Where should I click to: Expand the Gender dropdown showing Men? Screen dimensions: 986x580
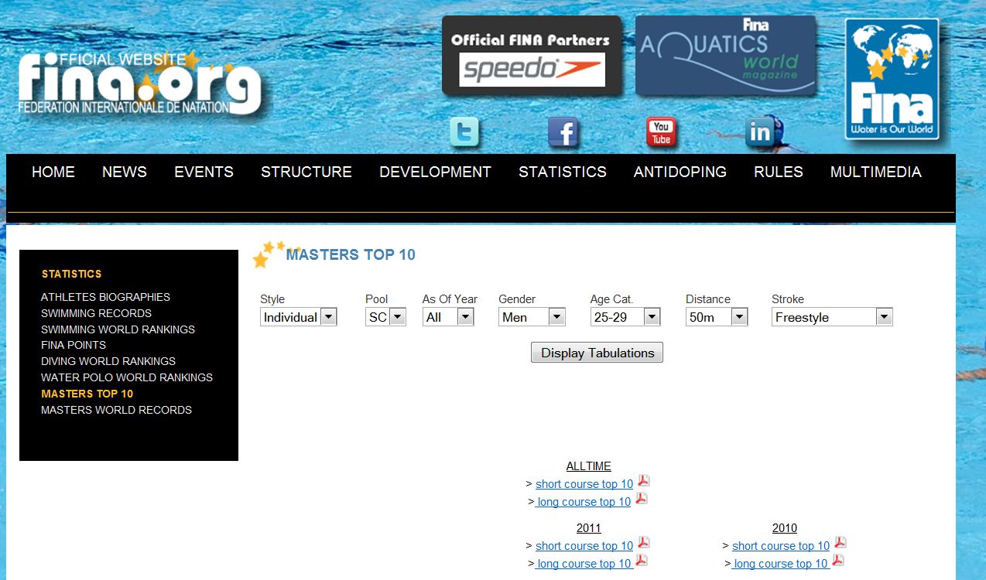pyautogui.click(x=532, y=317)
